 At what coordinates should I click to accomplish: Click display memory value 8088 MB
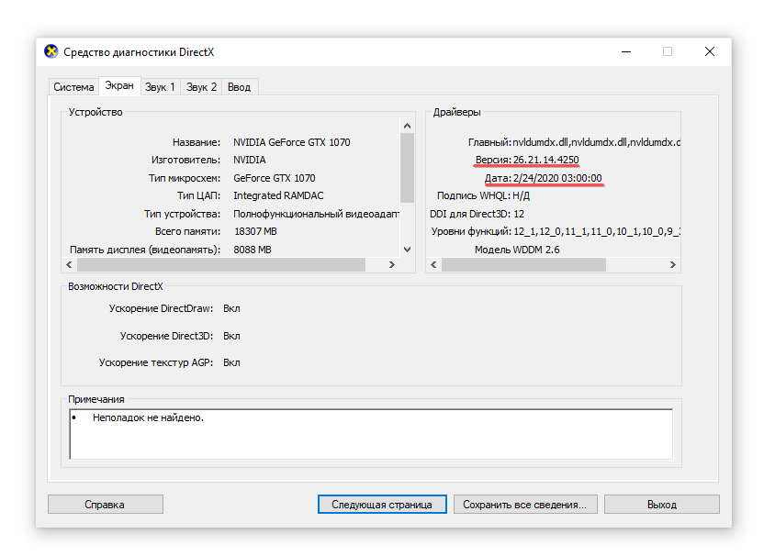[x=253, y=250]
